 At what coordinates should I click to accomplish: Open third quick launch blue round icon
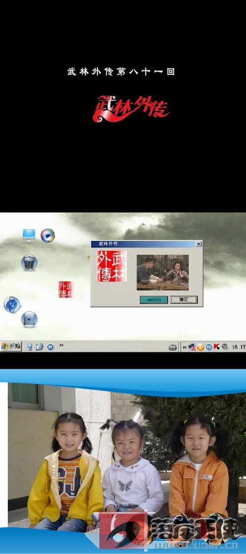click(x=51, y=347)
